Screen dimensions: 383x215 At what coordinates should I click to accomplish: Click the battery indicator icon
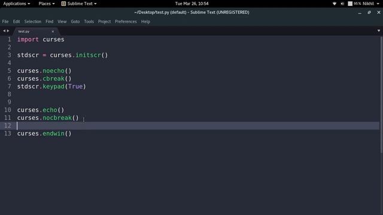tap(350, 4)
